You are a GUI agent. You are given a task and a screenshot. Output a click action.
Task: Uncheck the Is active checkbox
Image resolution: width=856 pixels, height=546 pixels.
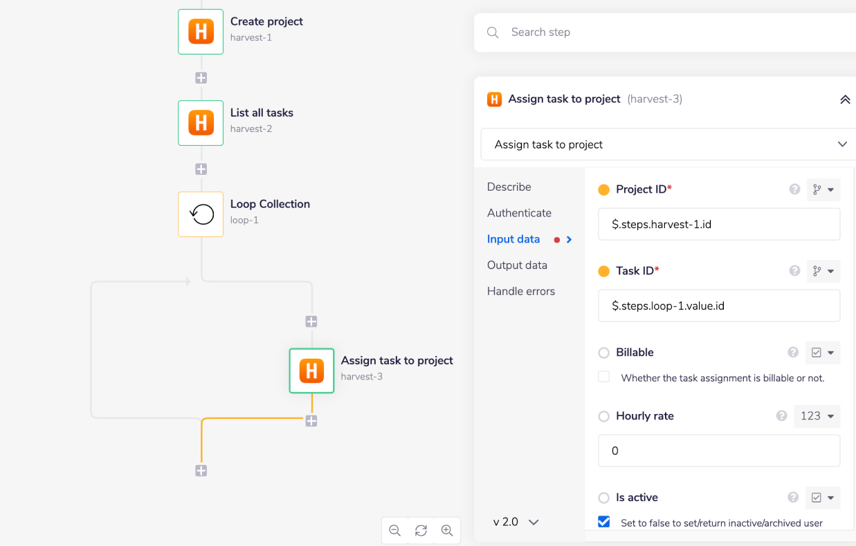pos(604,522)
